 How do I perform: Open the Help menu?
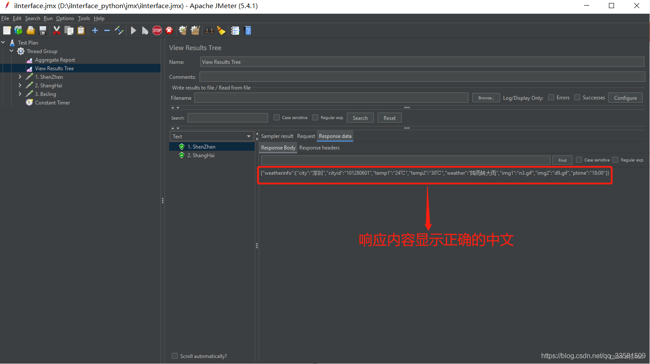(99, 18)
